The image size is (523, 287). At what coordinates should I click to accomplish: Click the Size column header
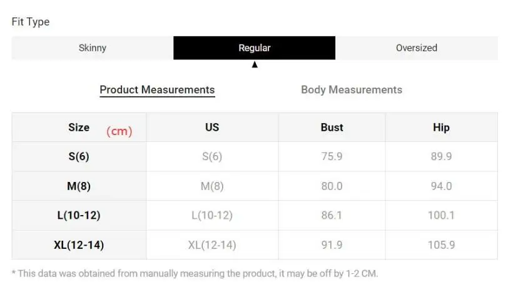[79, 128]
